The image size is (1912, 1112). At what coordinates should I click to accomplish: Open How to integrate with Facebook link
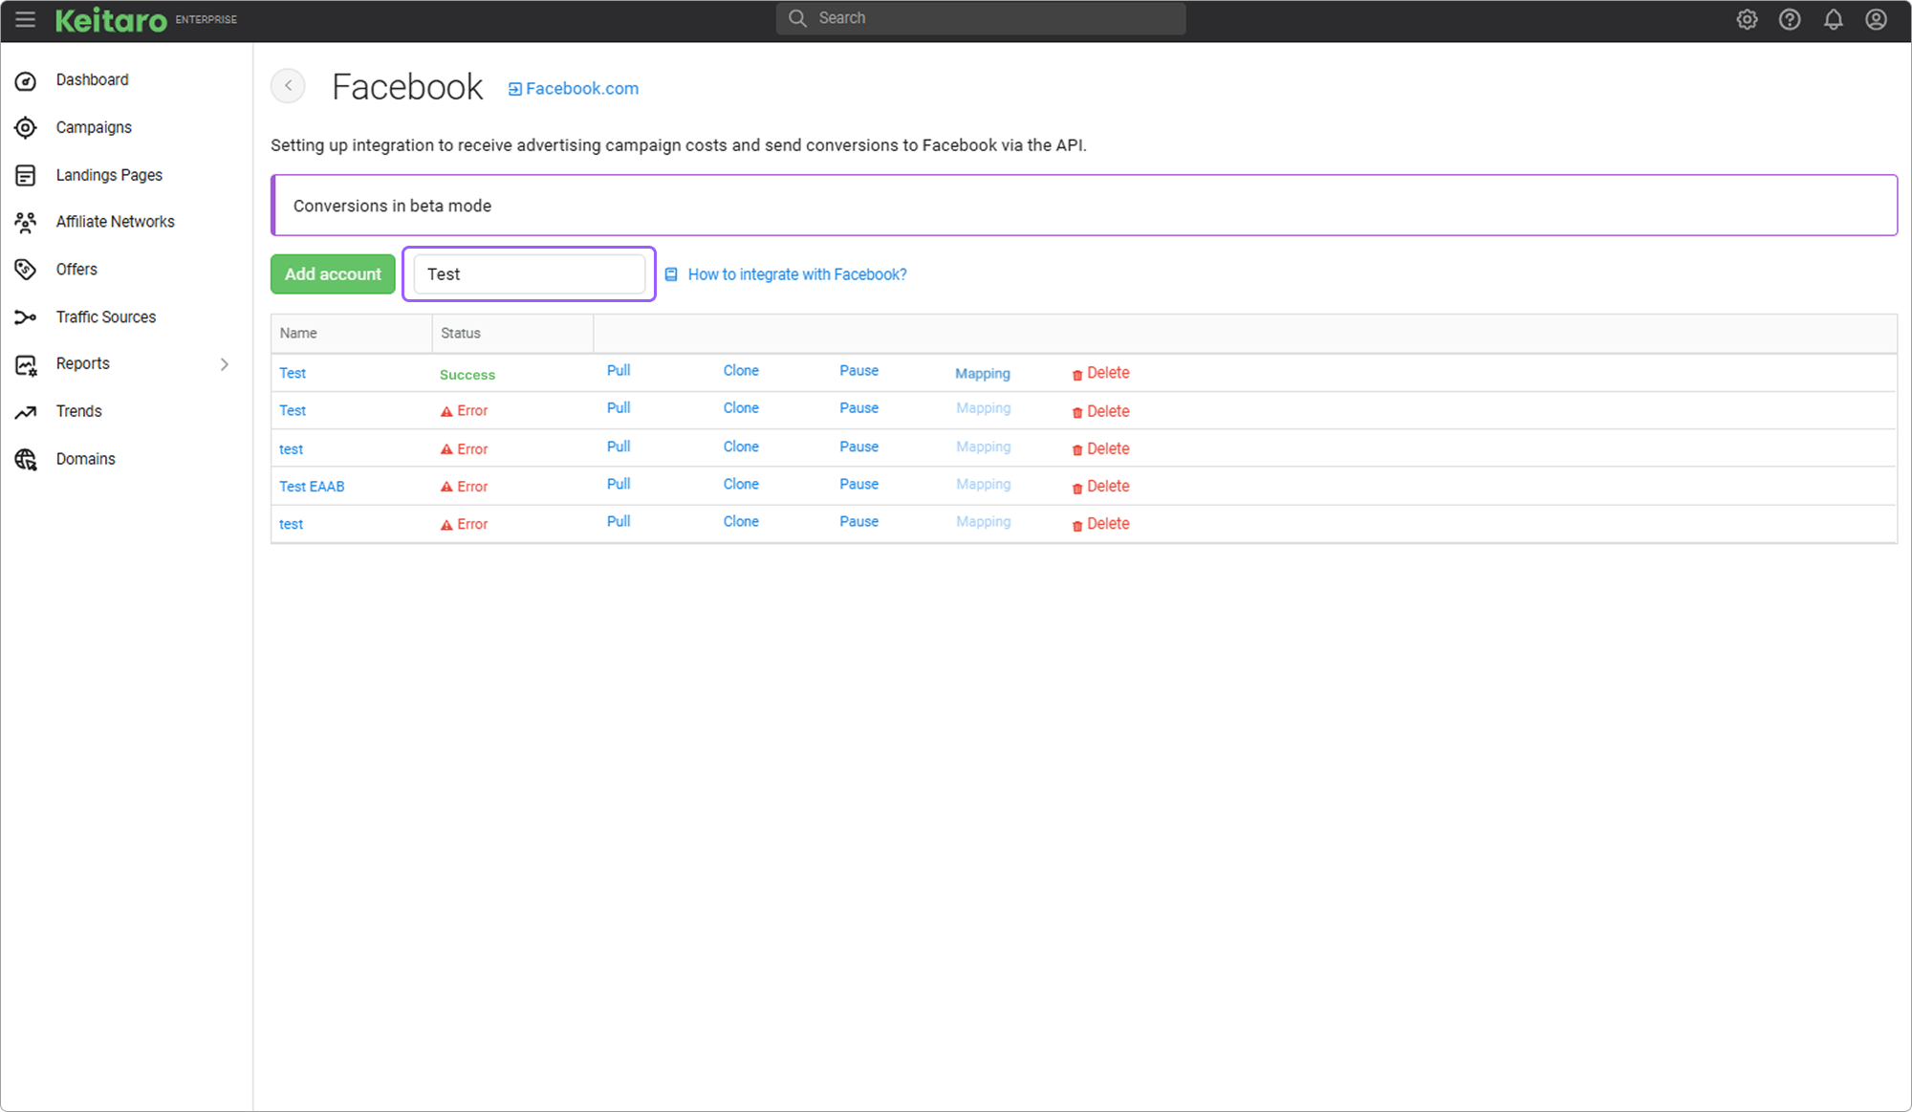797,274
